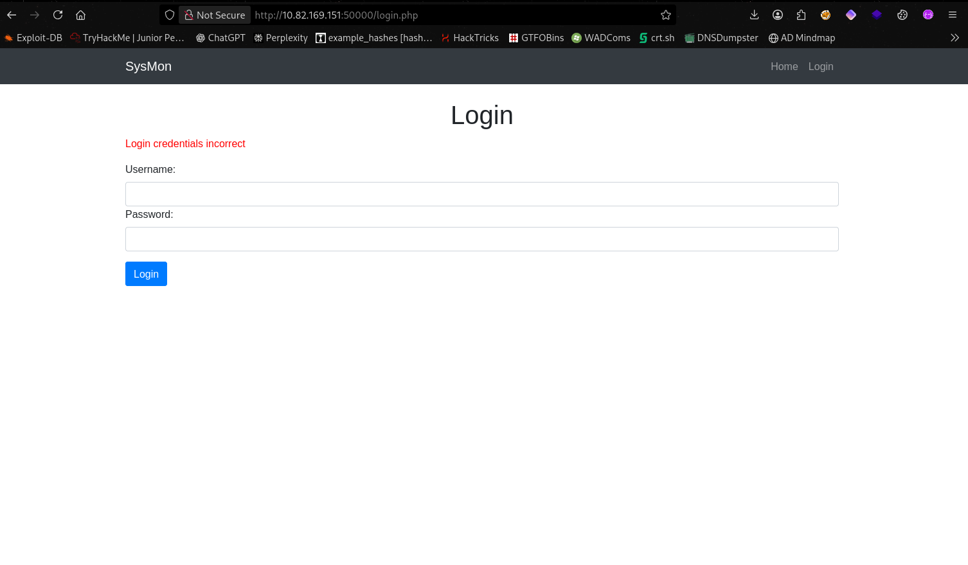Image resolution: width=968 pixels, height=565 pixels.
Task: Open the hamburger application menu
Action: pyautogui.click(x=953, y=15)
